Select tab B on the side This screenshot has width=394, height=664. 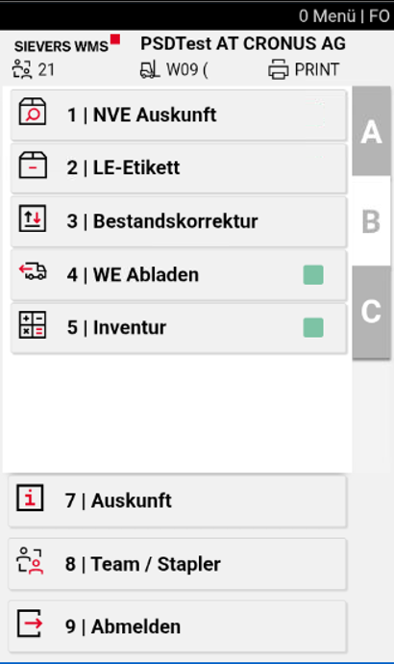[371, 221]
